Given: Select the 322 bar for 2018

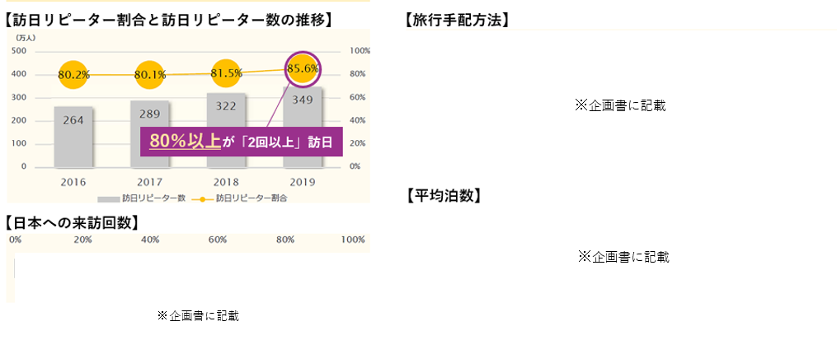Looking at the screenshot, I should (226, 130).
